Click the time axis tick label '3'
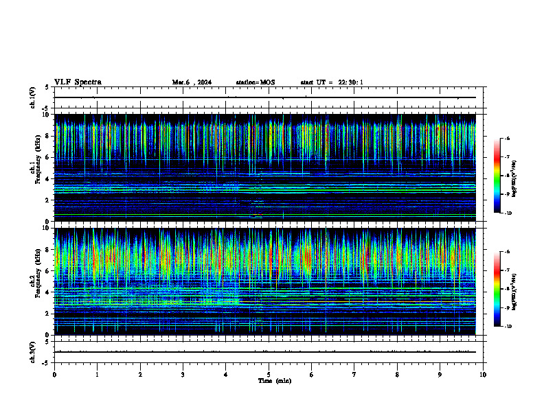The image size is (544, 420). pos(183,375)
